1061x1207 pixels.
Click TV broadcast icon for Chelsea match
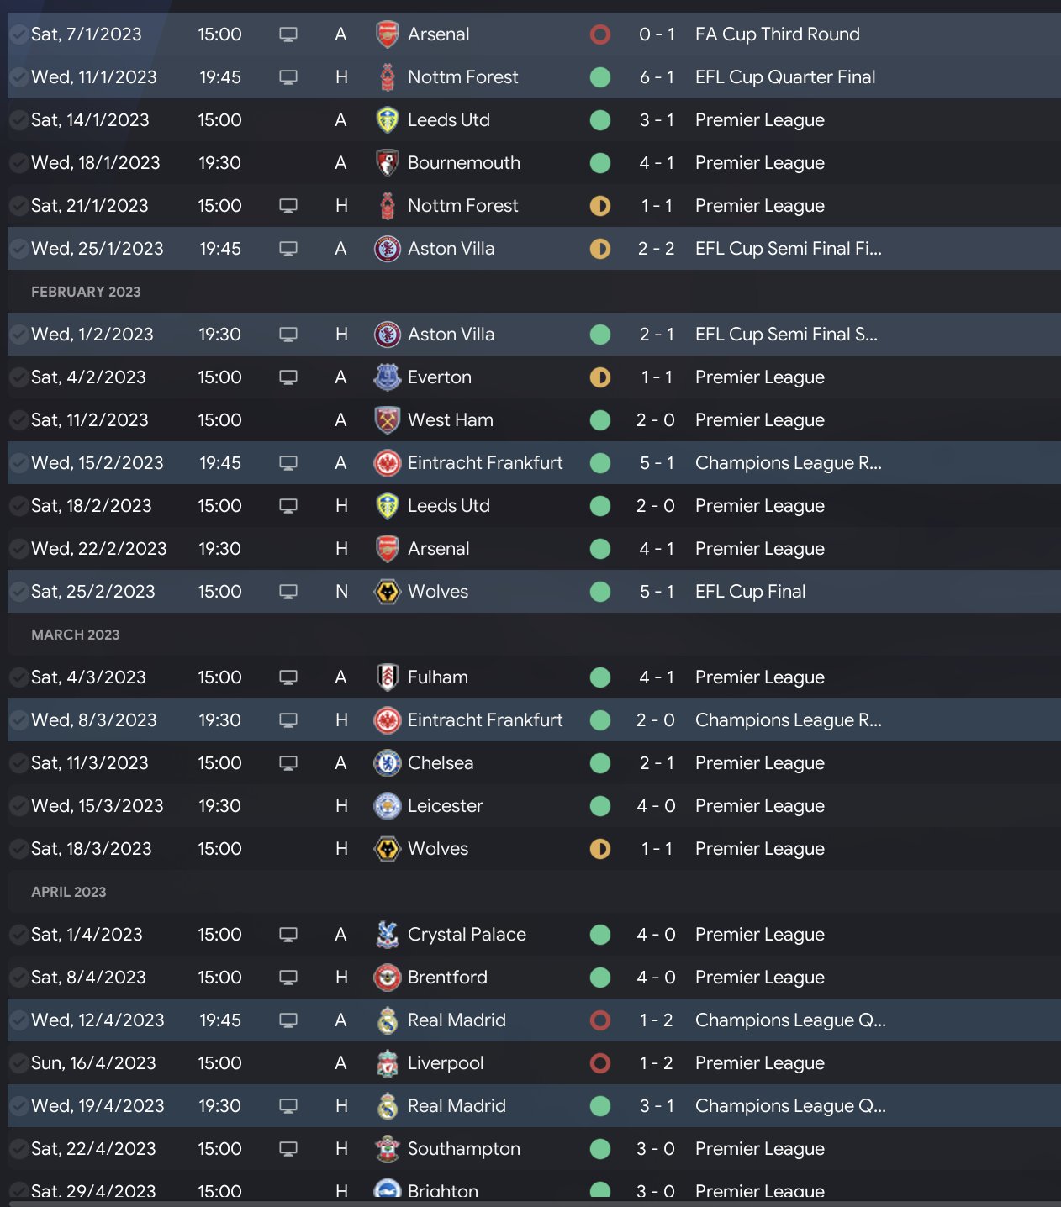click(x=288, y=763)
